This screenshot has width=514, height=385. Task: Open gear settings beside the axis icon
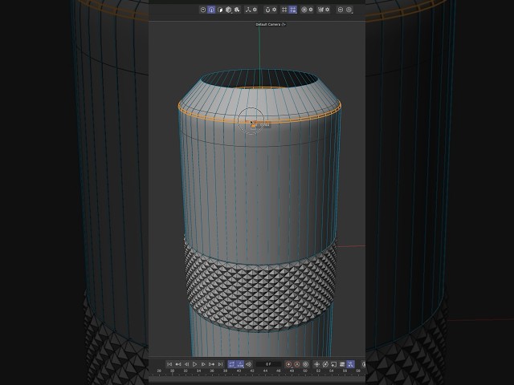coord(255,10)
